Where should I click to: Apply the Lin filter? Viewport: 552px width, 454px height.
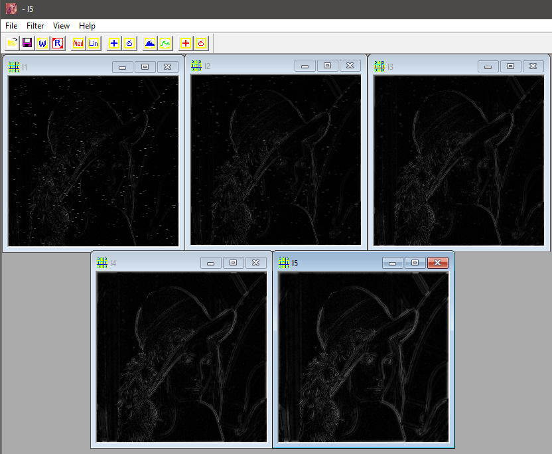pos(94,43)
